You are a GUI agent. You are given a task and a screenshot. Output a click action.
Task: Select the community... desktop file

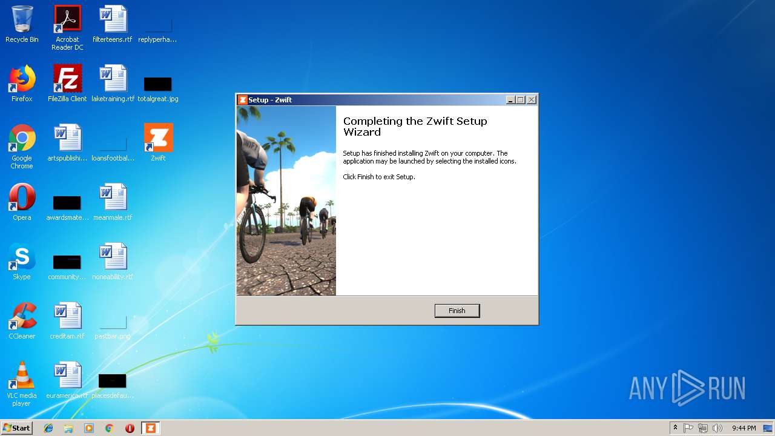point(67,262)
